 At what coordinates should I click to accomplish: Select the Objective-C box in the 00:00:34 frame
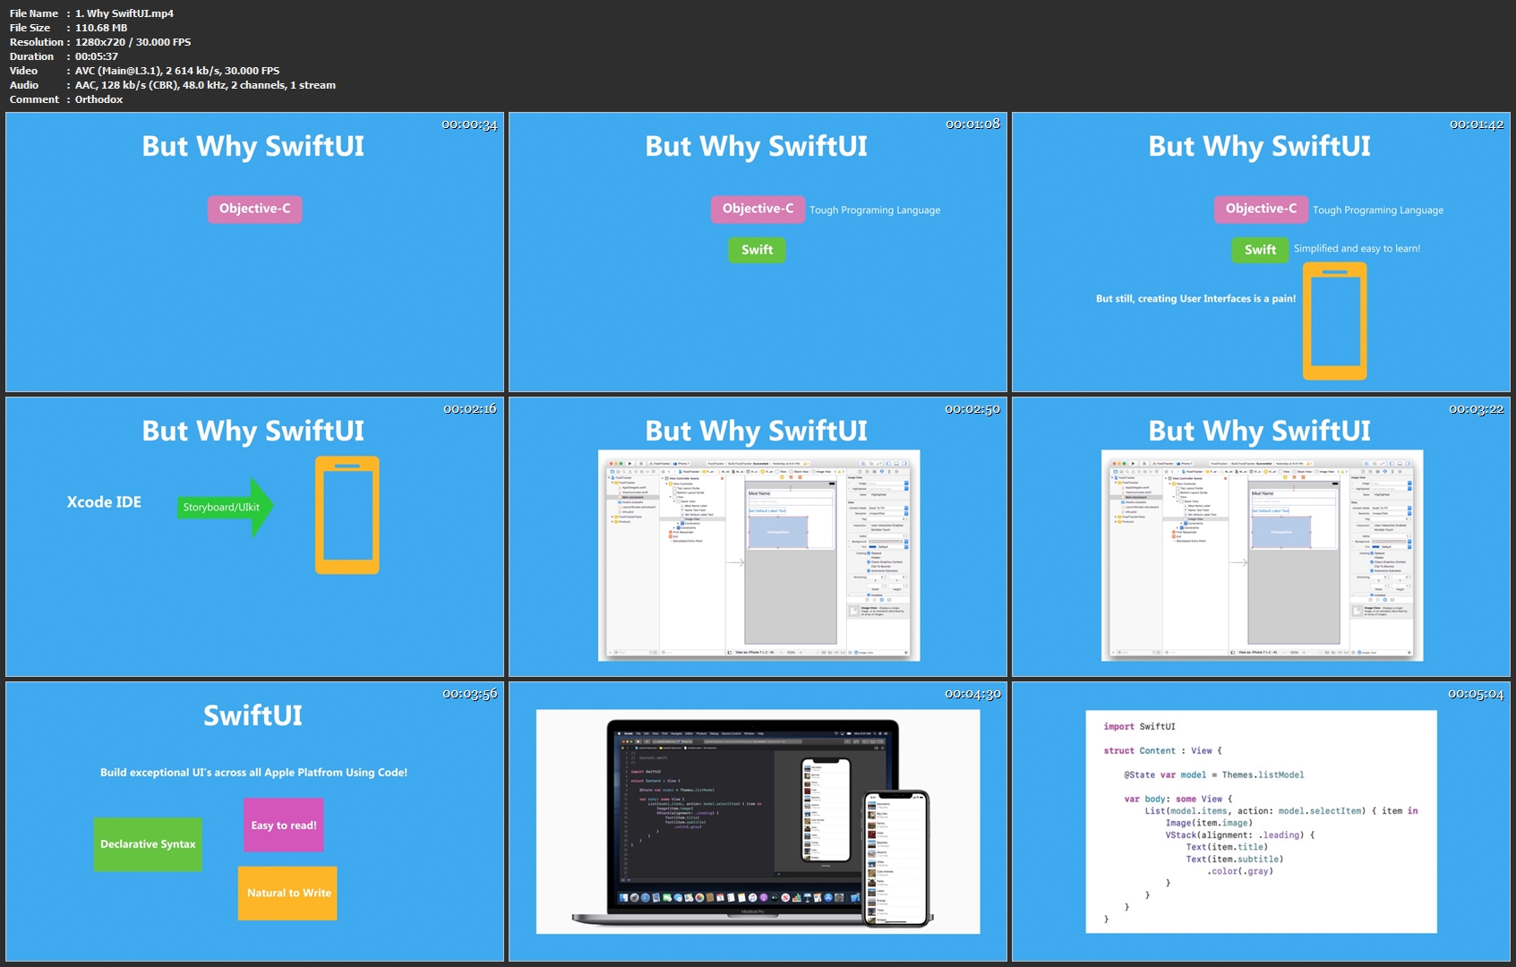(255, 209)
